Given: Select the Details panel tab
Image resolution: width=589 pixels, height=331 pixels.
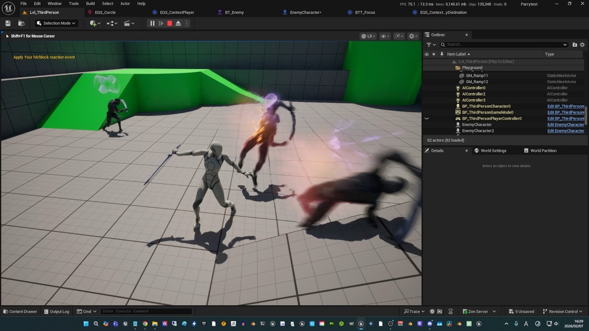Looking at the screenshot, I should click(x=437, y=151).
